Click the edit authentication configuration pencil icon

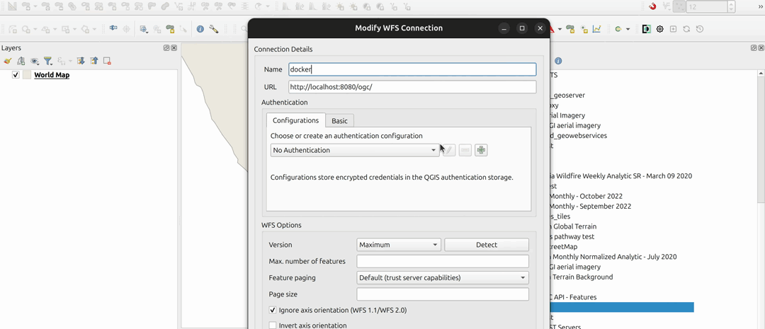tap(449, 150)
